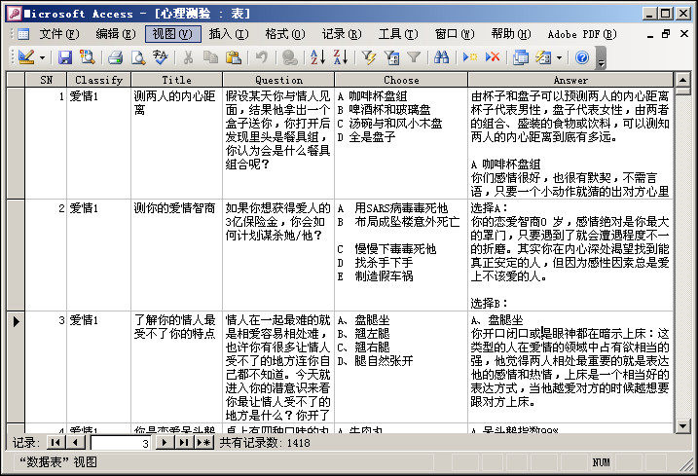
Task: Click the Print icon
Action: pos(115,57)
